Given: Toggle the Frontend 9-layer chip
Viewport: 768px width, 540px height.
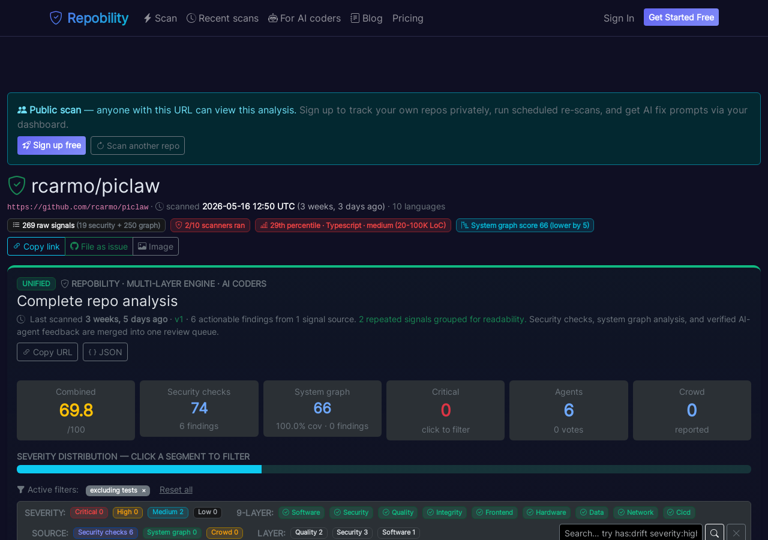Looking at the screenshot, I should (x=494, y=512).
